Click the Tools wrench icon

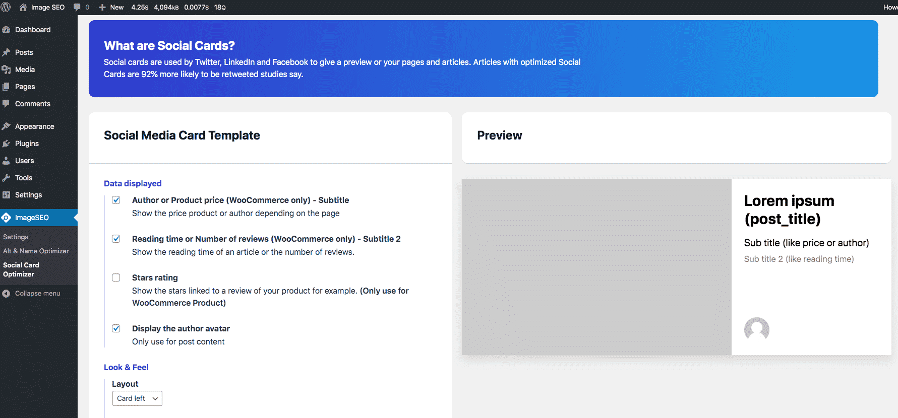[x=6, y=178]
